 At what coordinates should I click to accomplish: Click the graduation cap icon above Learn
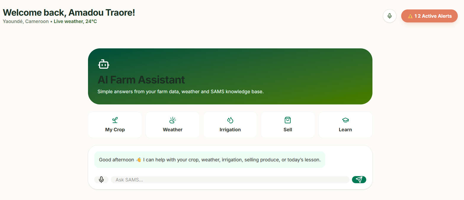pos(345,120)
